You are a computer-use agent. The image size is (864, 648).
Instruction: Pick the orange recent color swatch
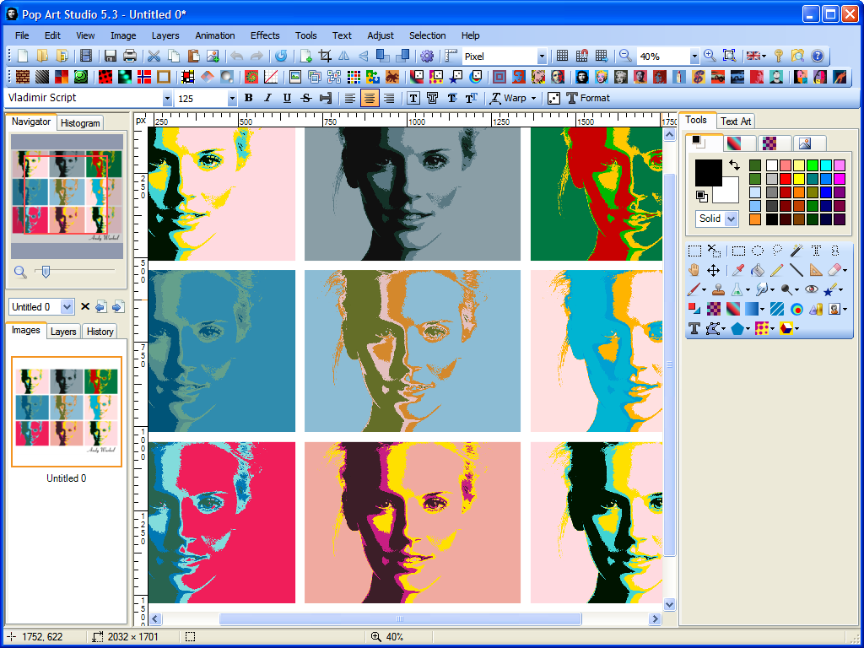[755, 219]
